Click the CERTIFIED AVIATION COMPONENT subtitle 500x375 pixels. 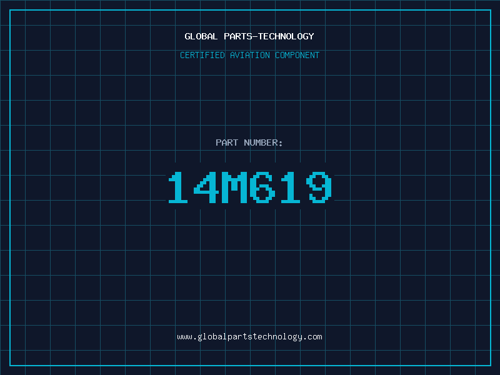pyautogui.click(x=249, y=55)
